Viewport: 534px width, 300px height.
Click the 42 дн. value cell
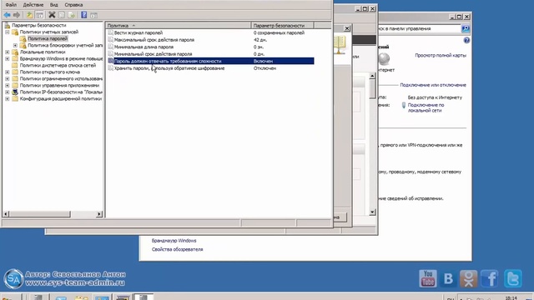click(x=260, y=40)
